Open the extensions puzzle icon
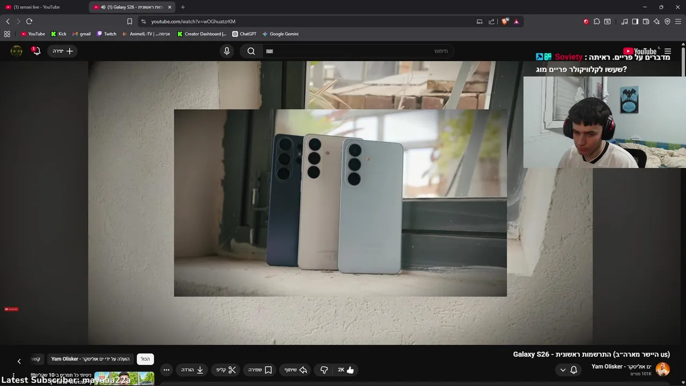This screenshot has height=386, width=686. (596, 21)
